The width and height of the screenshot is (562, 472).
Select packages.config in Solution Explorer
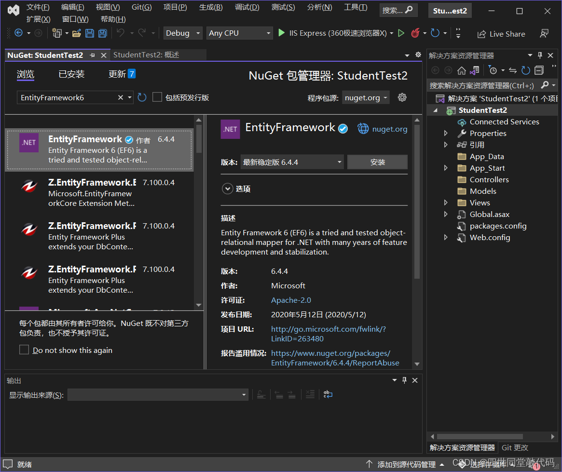coord(498,226)
